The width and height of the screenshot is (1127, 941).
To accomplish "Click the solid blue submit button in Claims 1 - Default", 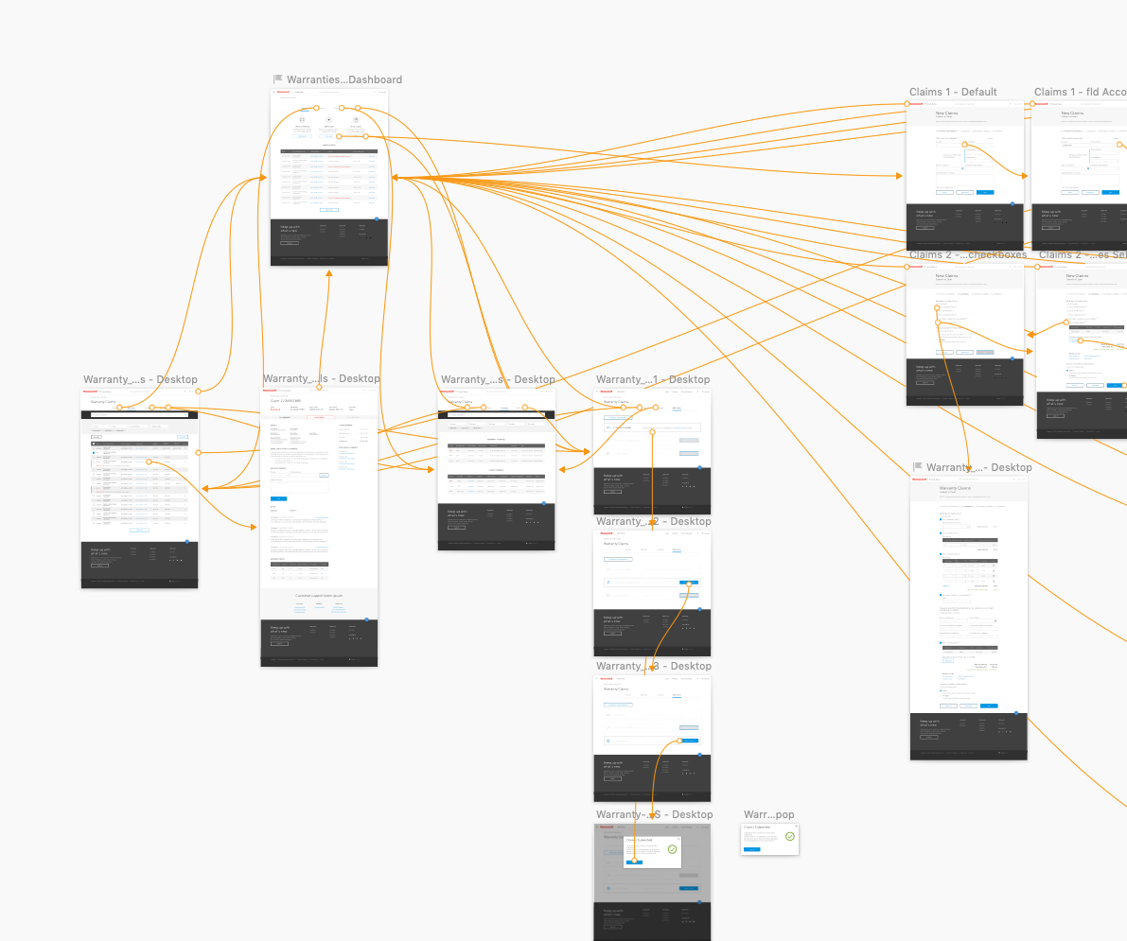I will (x=985, y=193).
